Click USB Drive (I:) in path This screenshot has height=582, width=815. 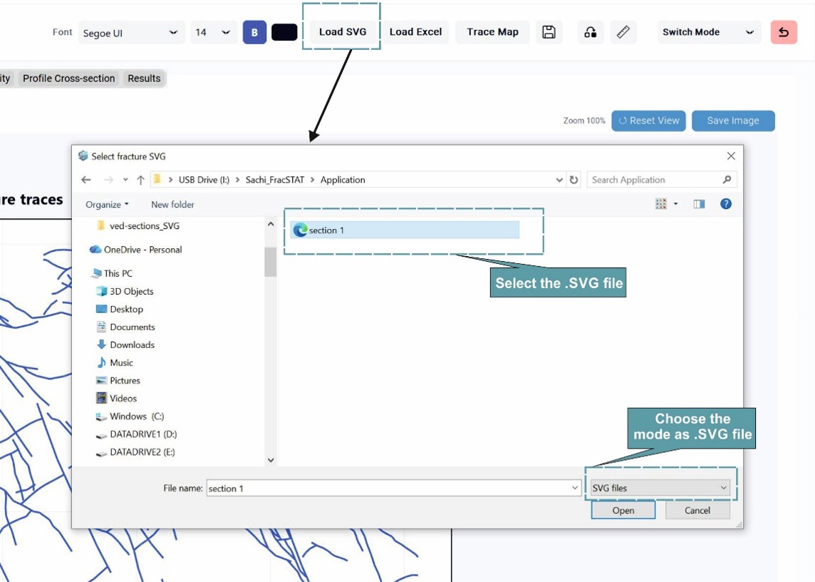click(204, 180)
